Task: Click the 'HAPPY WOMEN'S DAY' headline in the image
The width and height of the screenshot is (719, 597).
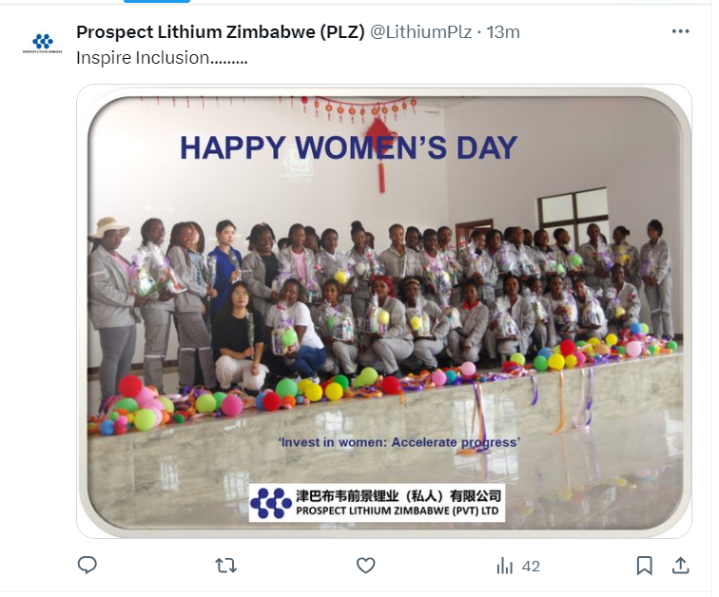Action: [349, 147]
